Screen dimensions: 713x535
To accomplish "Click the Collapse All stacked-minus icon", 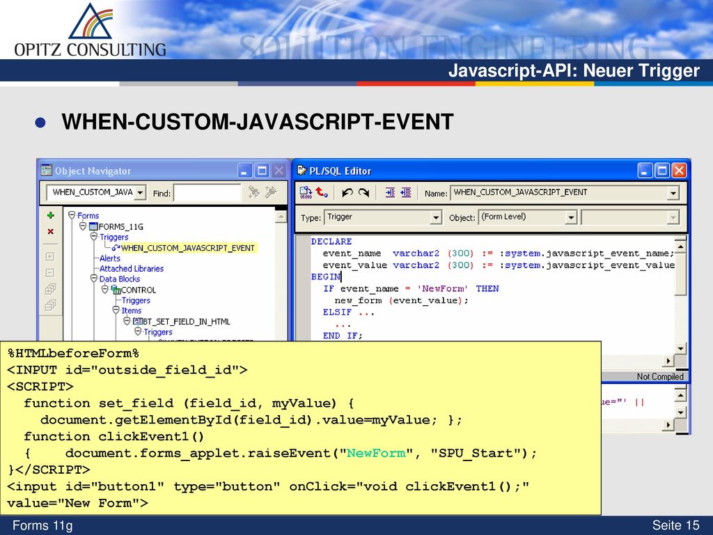I will click(x=50, y=305).
